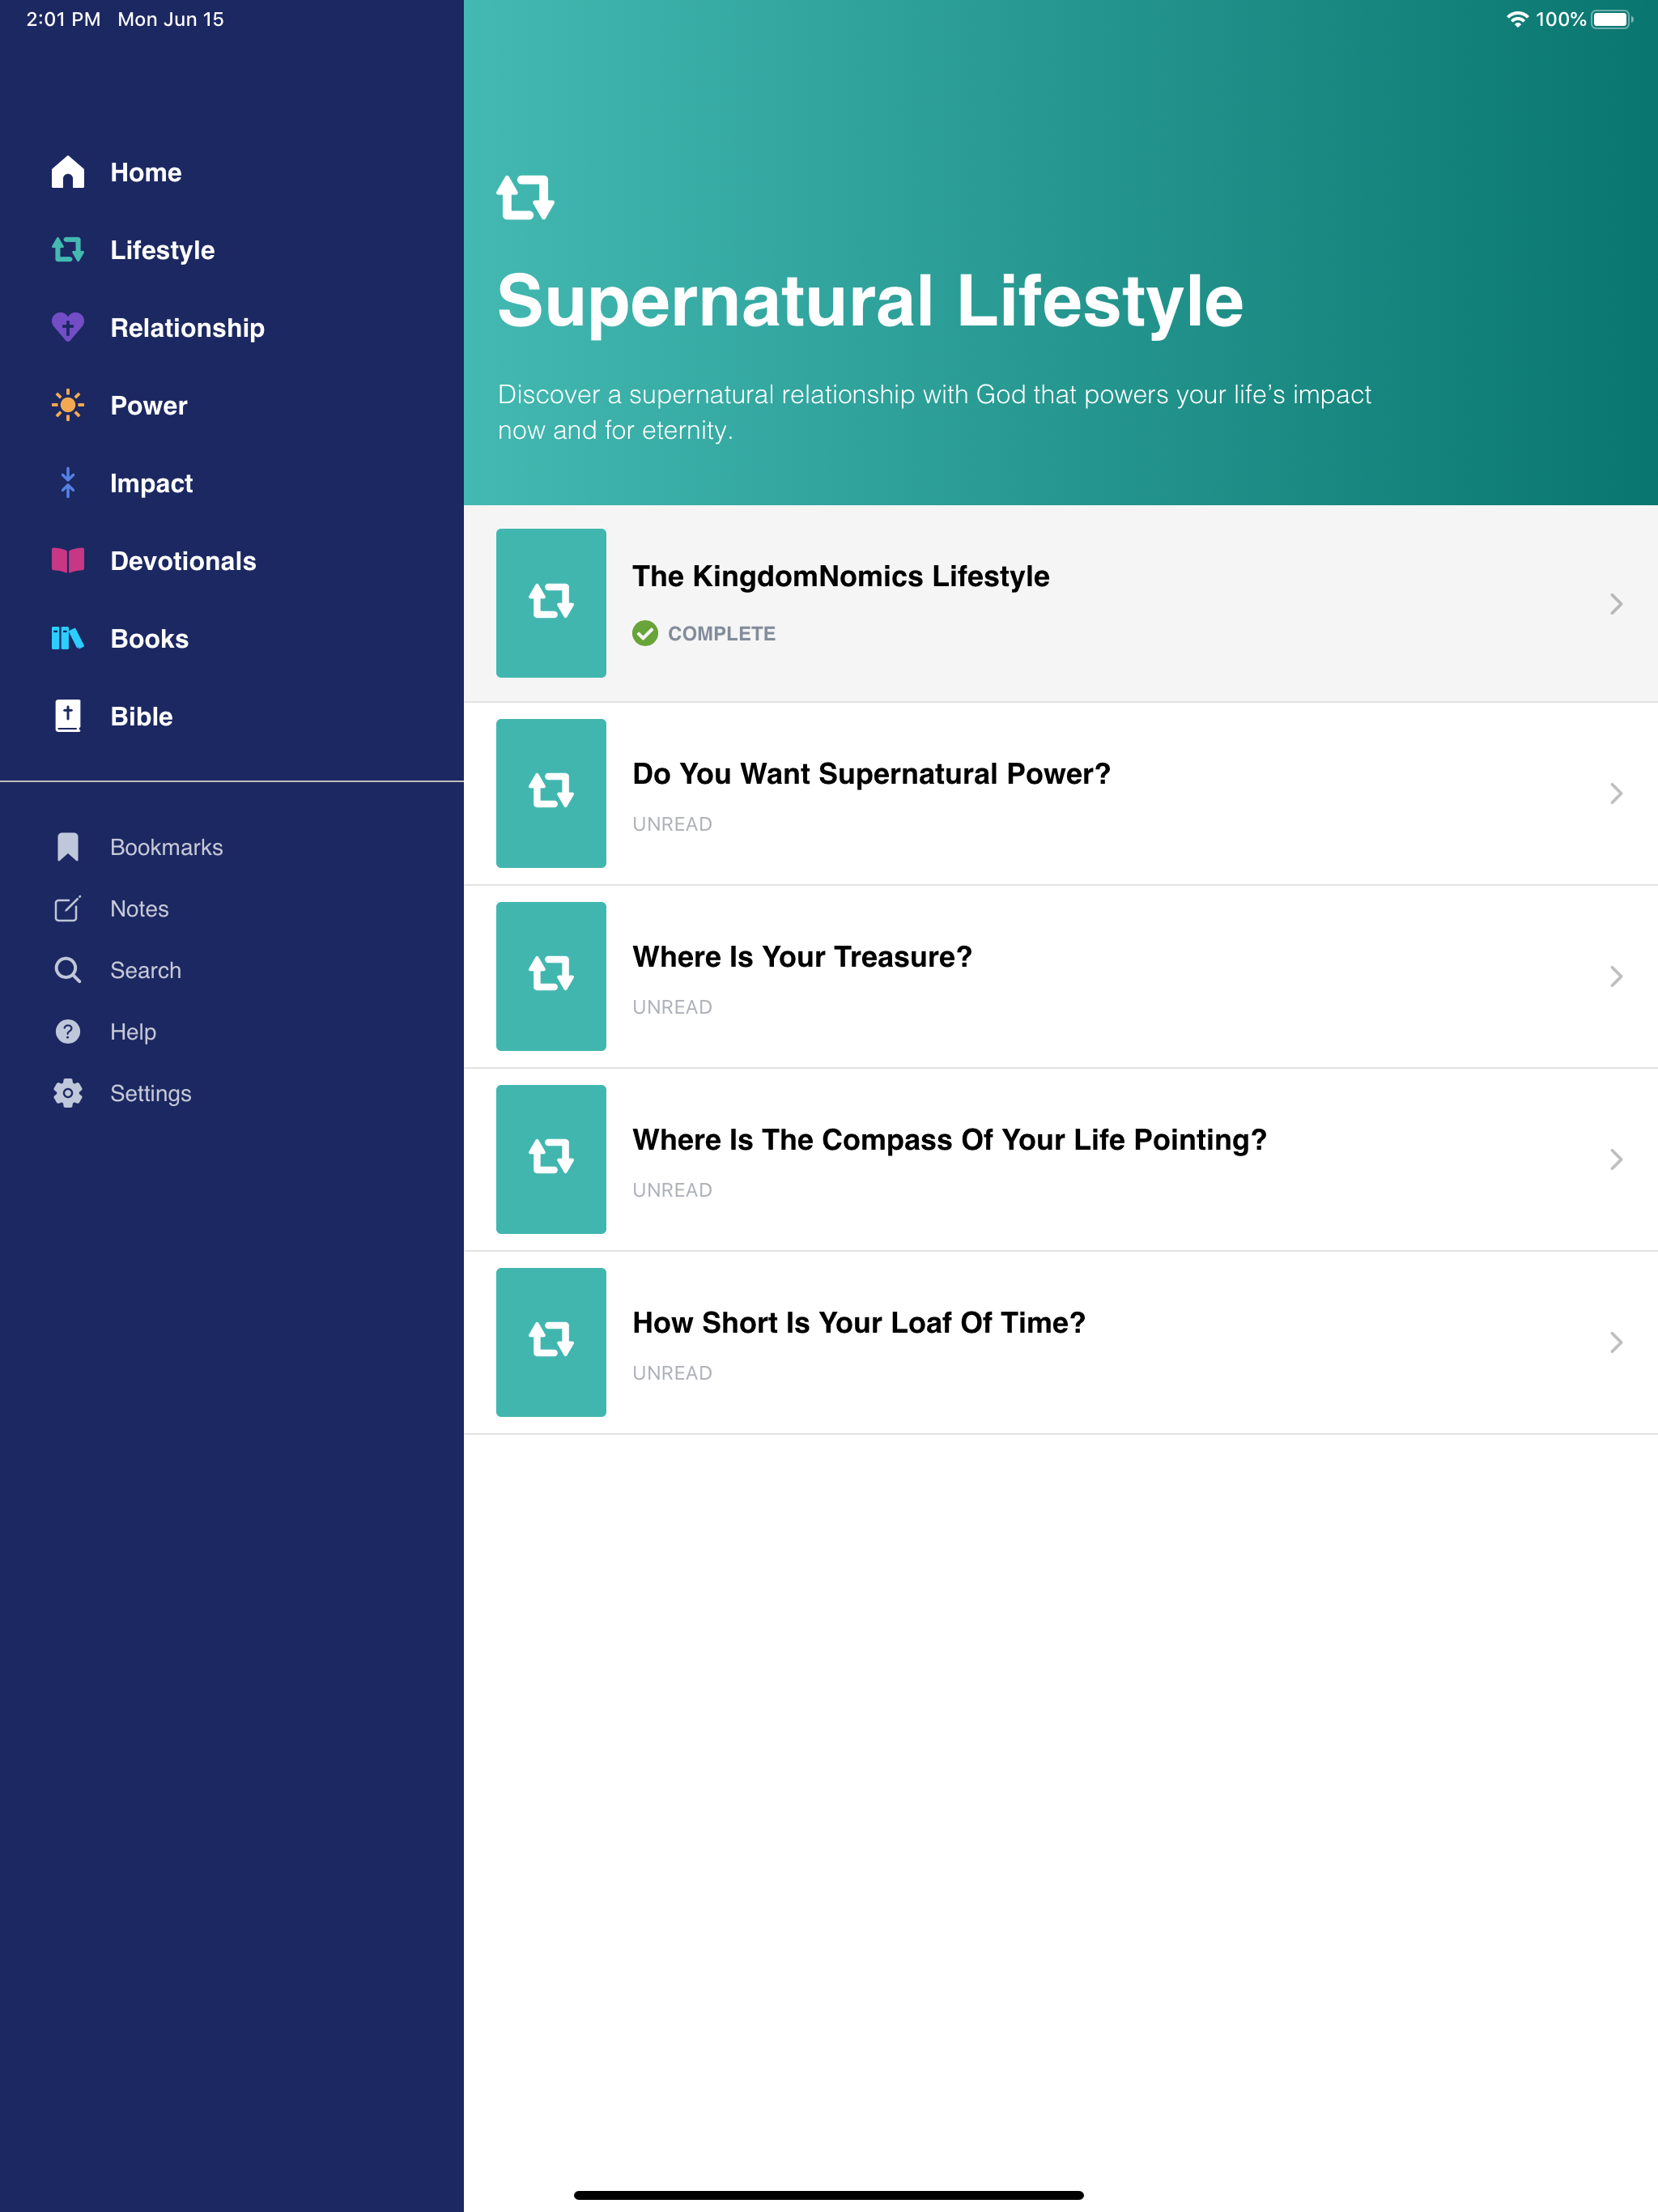Tap the Bible cross book icon
Image resolution: width=1658 pixels, height=2212 pixels.
[68, 716]
